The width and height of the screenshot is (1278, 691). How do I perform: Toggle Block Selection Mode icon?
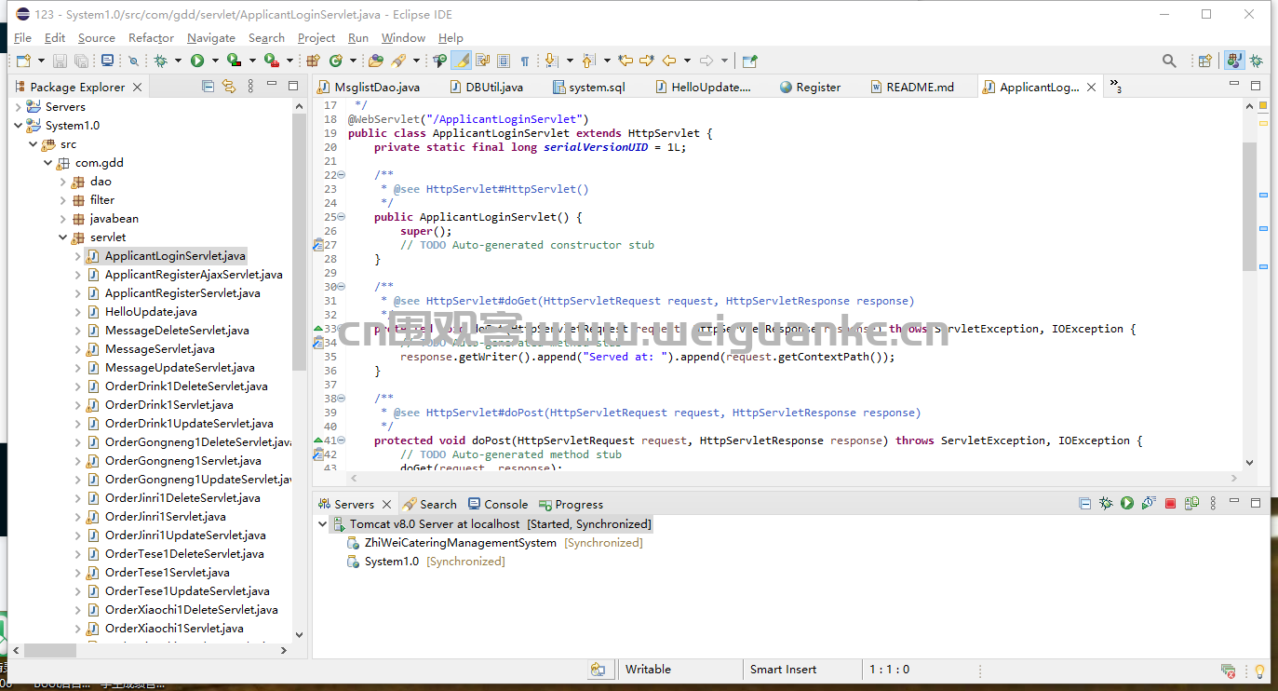click(504, 61)
